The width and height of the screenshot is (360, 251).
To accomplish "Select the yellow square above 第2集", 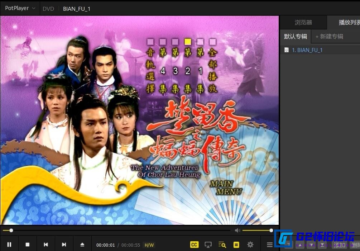I will tap(188, 42).
